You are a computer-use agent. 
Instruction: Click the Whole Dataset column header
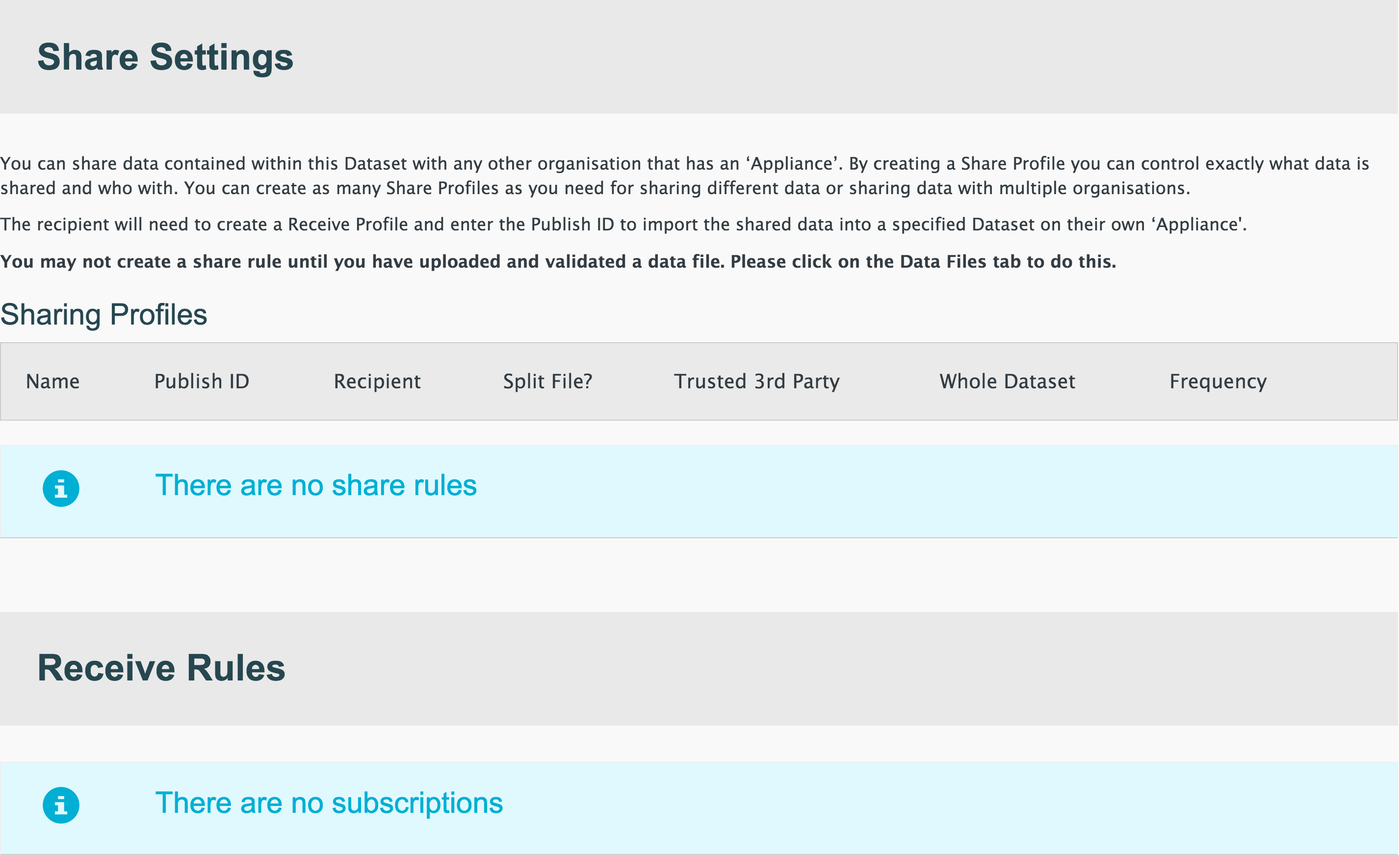(x=1007, y=381)
